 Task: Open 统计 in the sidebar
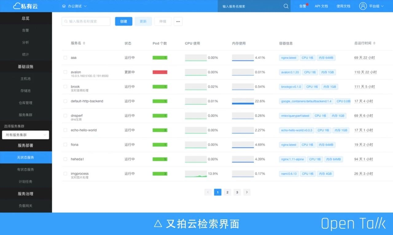click(x=26, y=54)
